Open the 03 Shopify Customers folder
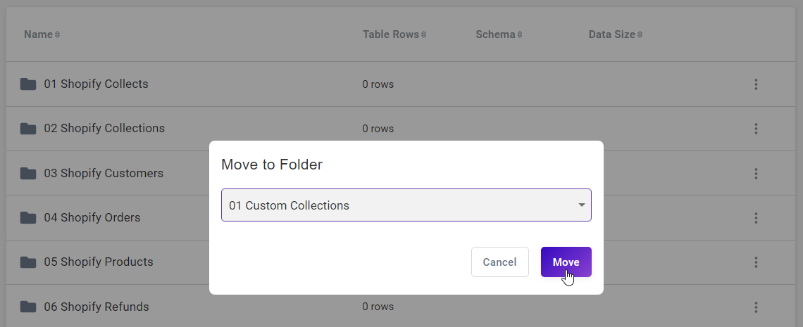 tap(104, 173)
